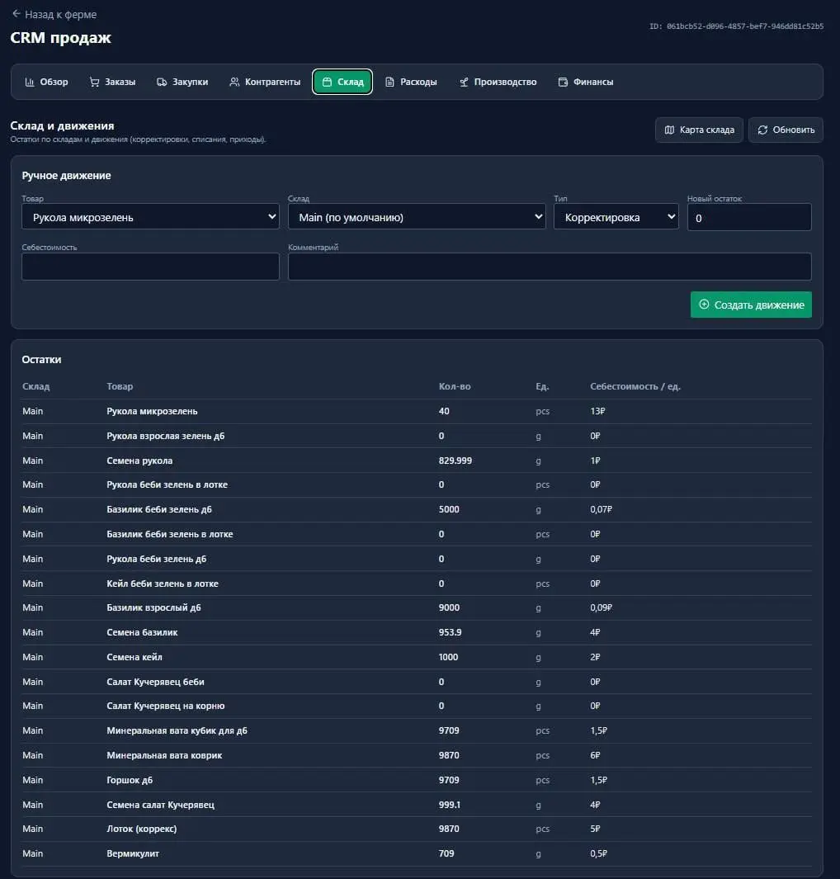Click 'Минеральная вата кубик для д6'
Screen dimensions: 840x879
pos(177,730)
